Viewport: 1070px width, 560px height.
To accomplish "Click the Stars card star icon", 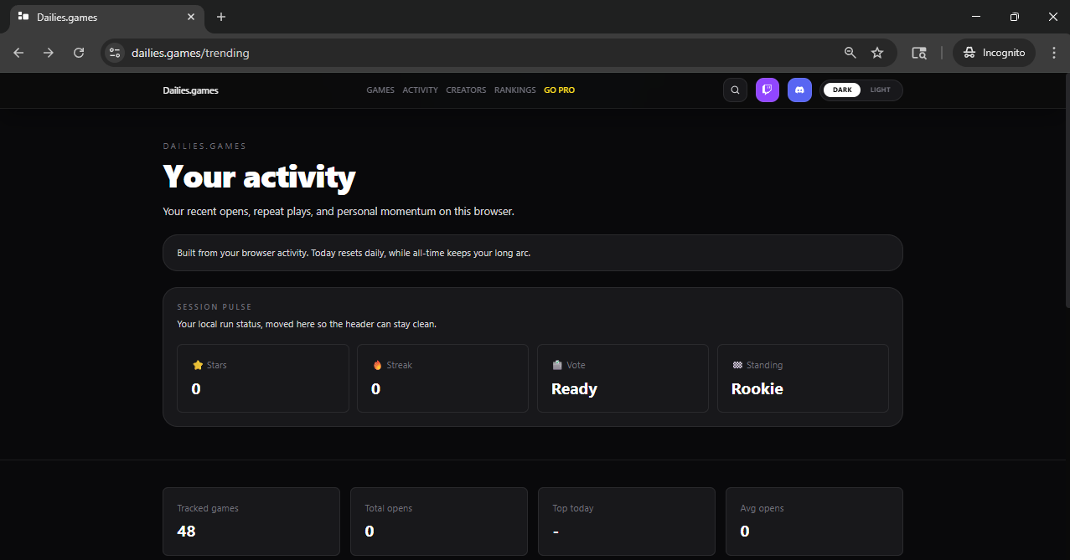I will point(198,365).
